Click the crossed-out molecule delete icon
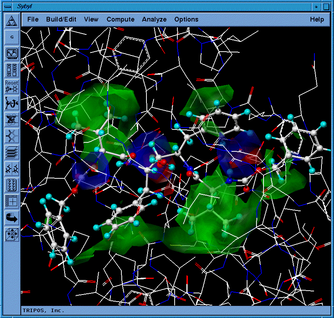Screen dimensions: 334x318 [x=12, y=119]
